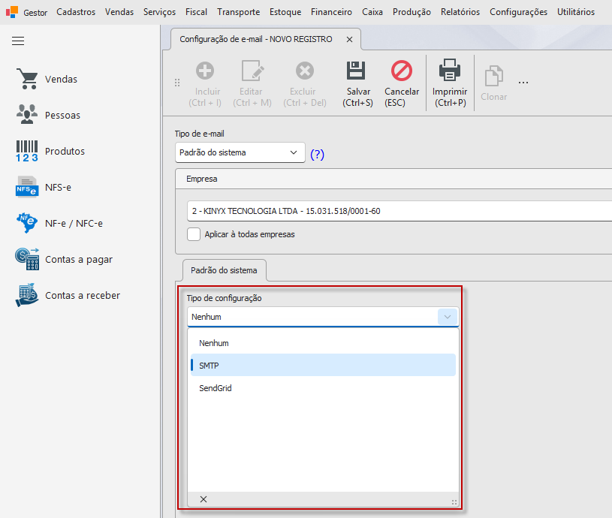Open the Relatórios menu
The height and width of the screenshot is (518, 612).
[x=460, y=12]
